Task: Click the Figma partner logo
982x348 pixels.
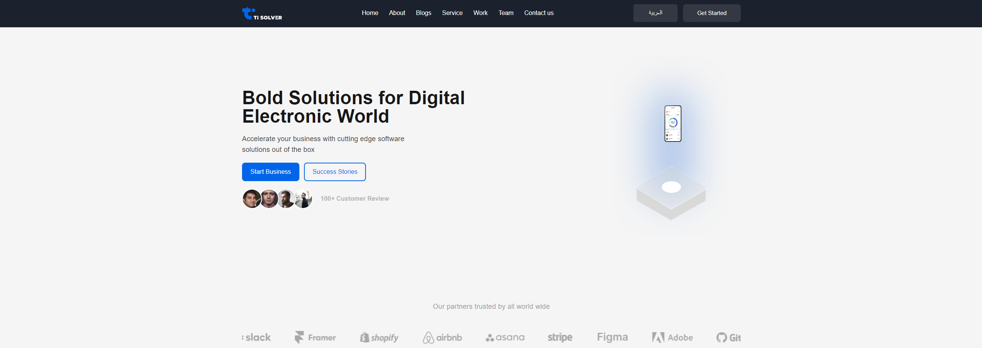Action: pyautogui.click(x=612, y=337)
